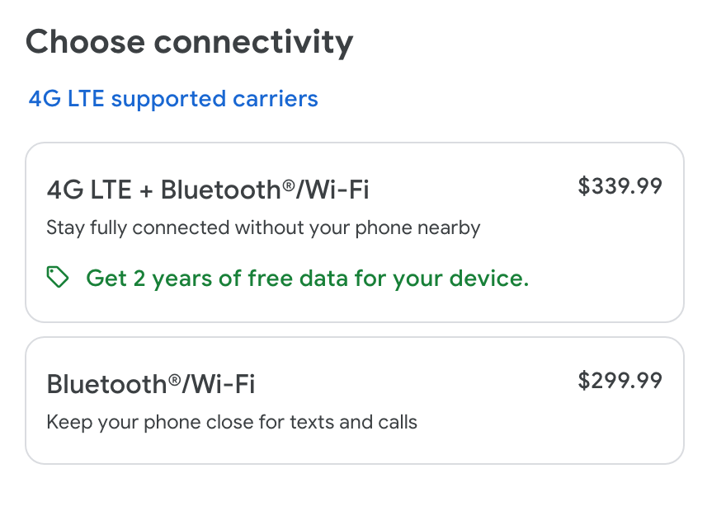The width and height of the screenshot is (726, 506).
Task: Click the $299.99 price
Action: [x=620, y=380]
